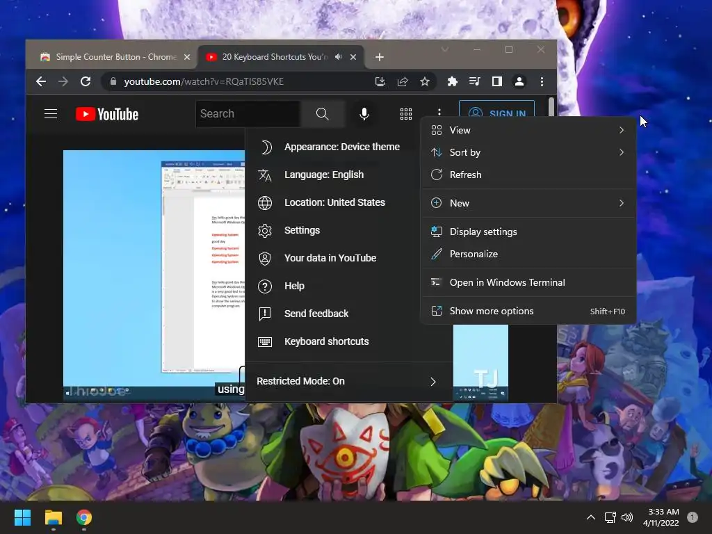Open Location: United States option
Viewport: 712px width, 534px height.
[333, 202]
